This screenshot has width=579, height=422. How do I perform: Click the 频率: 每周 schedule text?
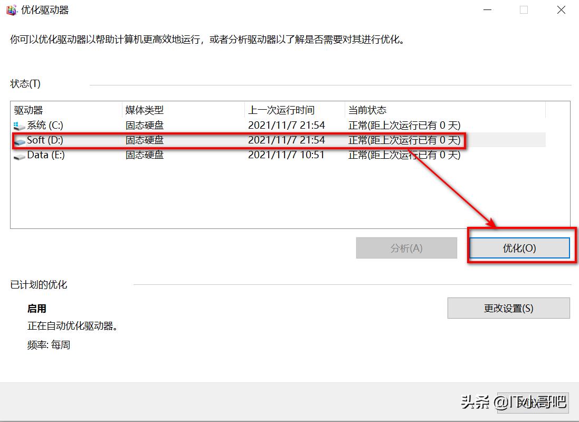(50, 345)
